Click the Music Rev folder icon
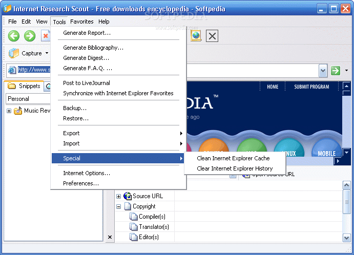 coord(18,111)
